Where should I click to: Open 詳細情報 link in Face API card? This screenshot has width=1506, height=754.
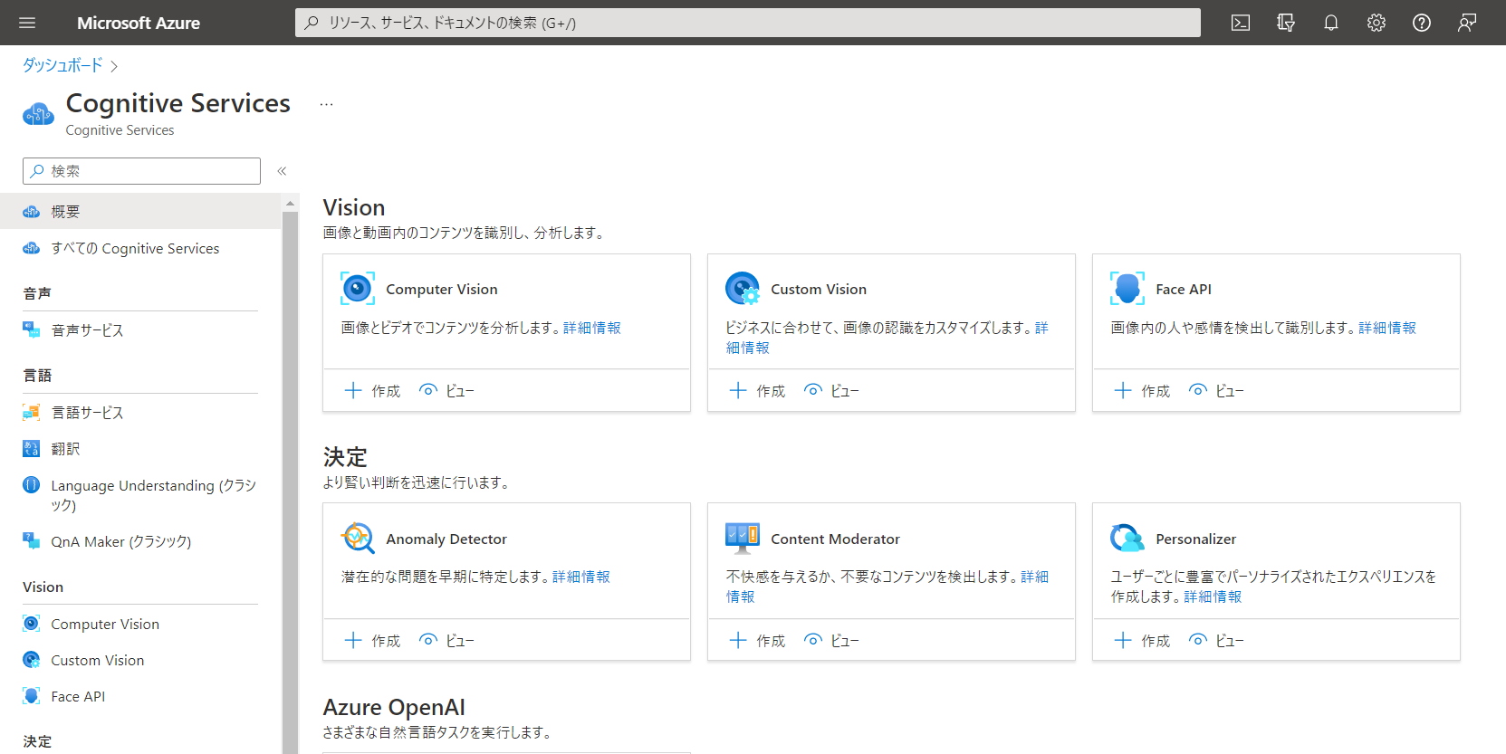pyautogui.click(x=1387, y=328)
